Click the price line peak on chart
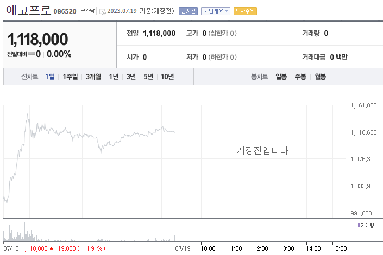This screenshot has height=255, width=383. [28, 115]
